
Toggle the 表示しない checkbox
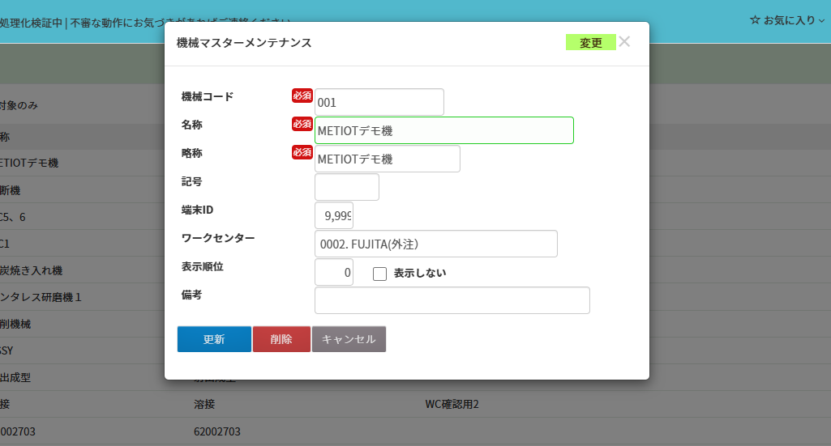[379, 274]
